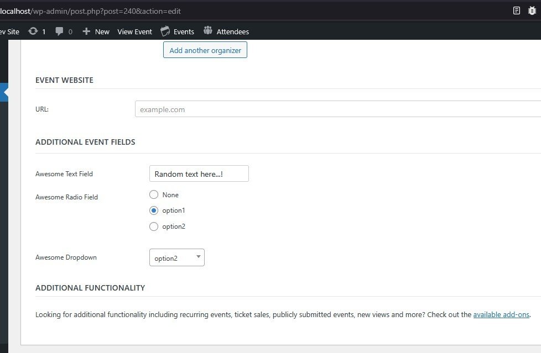Focus the Event Website URL field
This screenshot has width=541, height=353.
point(337,109)
